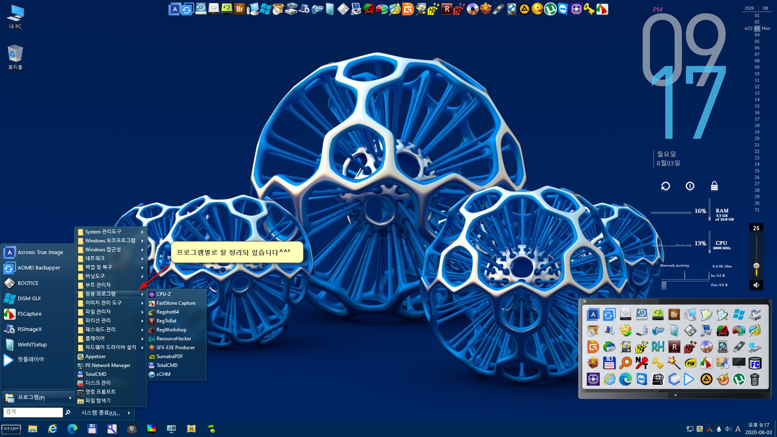Select day 17 in calendar column
Screen dimensions: 777x437
click(757, 119)
